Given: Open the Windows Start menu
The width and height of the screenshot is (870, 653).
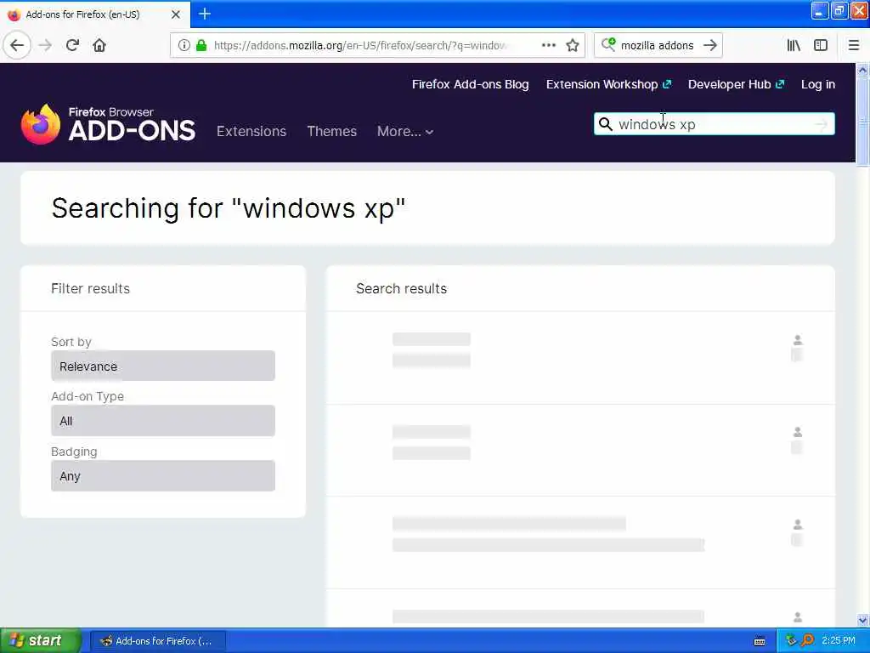Looking at the screenshot, I should 41,641.
